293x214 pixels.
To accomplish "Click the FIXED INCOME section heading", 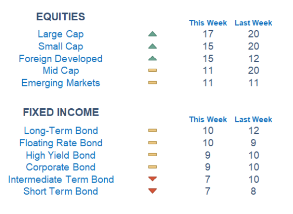I will click(61, 112).
